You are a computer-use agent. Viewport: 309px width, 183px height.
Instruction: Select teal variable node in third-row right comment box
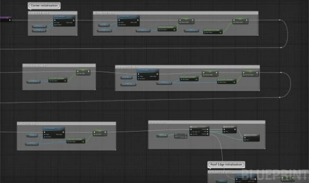(162, 136)
